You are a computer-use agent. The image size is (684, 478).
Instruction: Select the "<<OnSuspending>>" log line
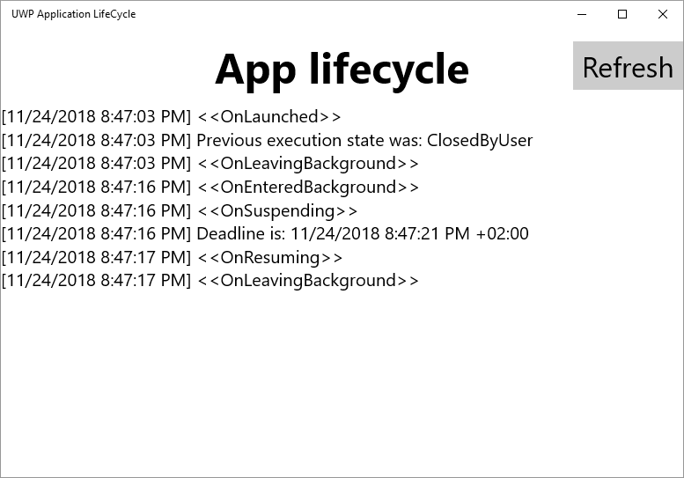180,210
